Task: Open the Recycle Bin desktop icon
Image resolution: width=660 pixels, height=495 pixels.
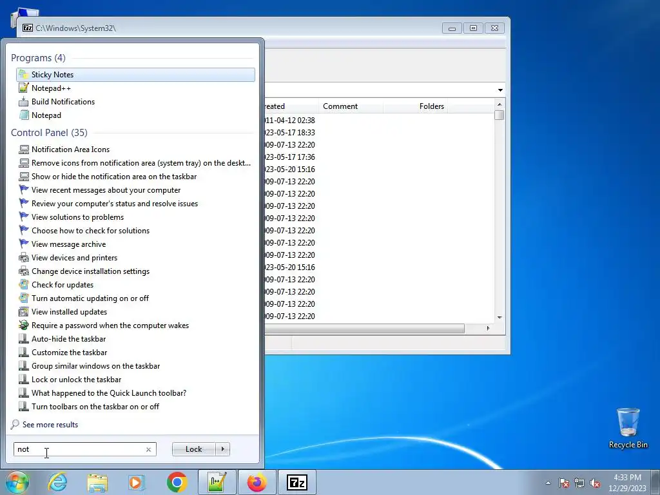Action: tap(628, 428)
